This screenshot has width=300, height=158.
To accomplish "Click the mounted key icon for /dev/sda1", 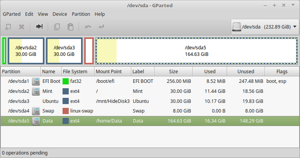I will [x=36, y=81].
